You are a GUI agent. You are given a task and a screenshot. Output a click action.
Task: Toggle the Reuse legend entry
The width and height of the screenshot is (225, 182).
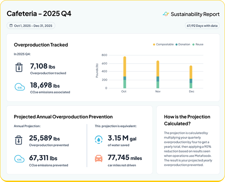tap(198, 44)
